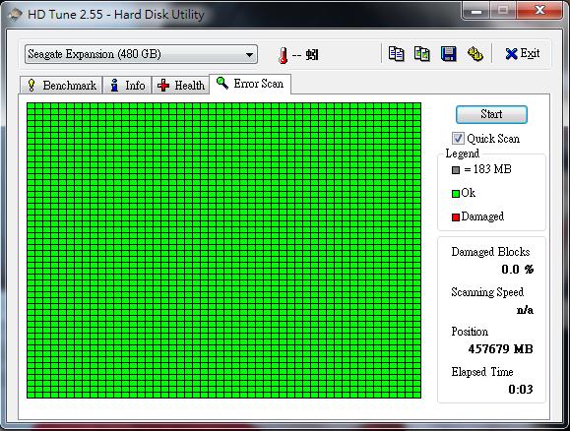Image resolution: width=570 pixels, height=431 pixels.
Task: Click the red cross Health icon
Action: coord(163,86)
